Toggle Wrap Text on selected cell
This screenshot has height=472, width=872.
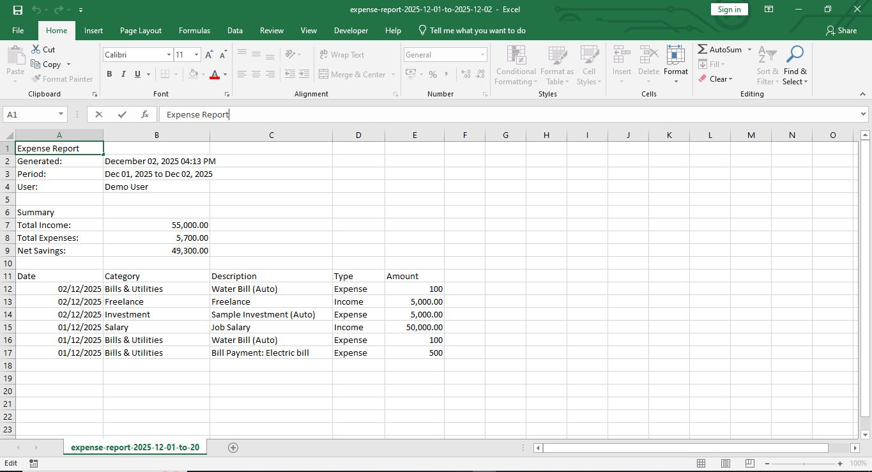341,55
